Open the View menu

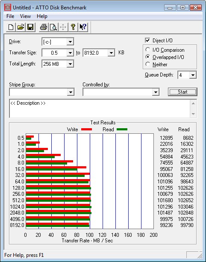coord(25,16)
